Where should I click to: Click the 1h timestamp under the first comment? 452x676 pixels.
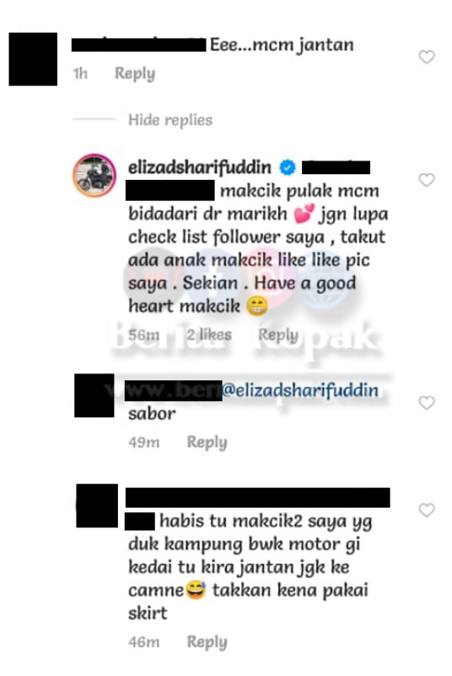point(80,74)
